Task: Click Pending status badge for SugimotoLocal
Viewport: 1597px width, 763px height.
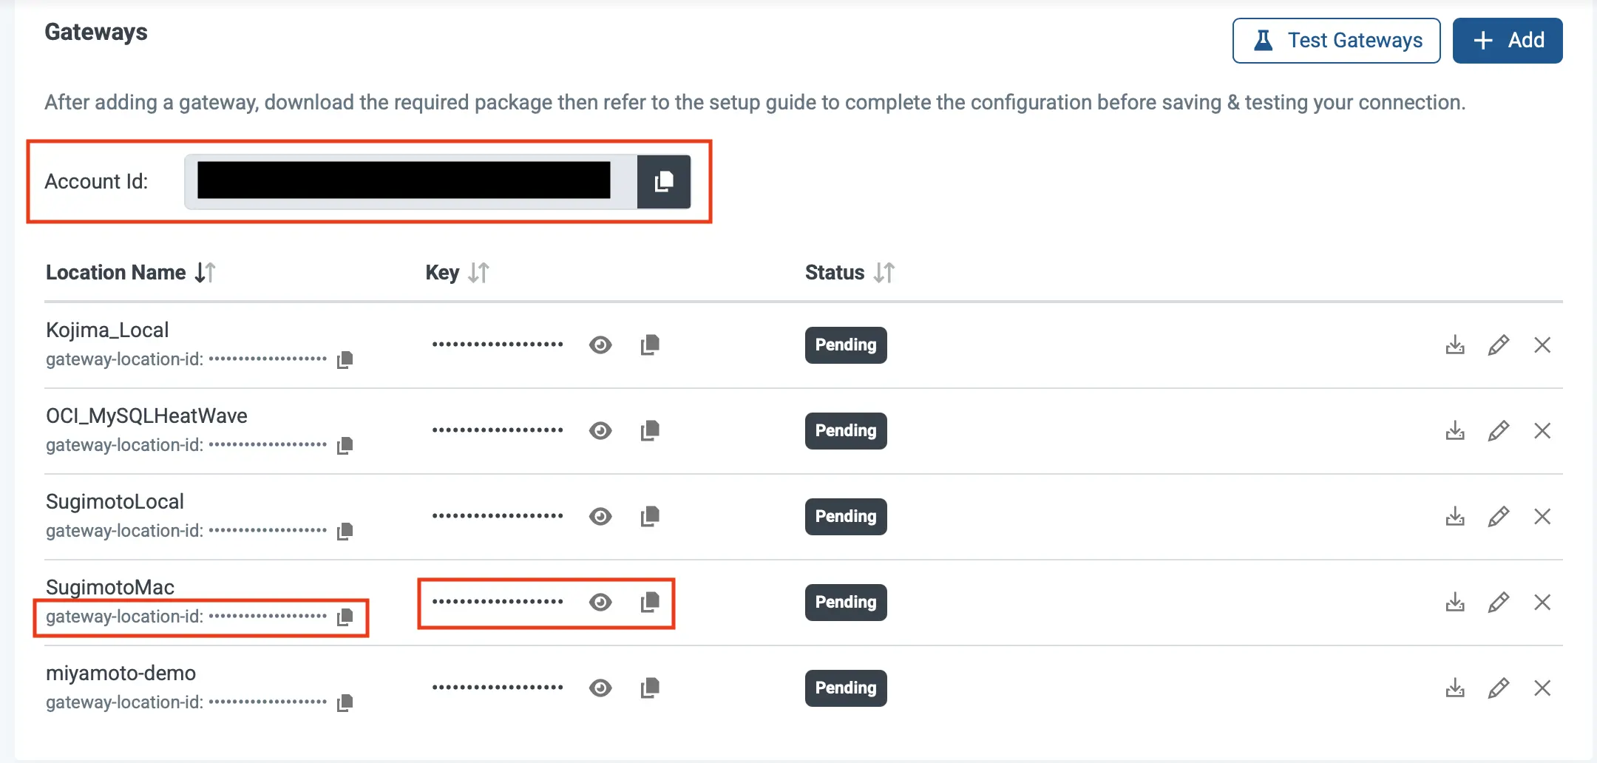Action: [x=845, y=517]
